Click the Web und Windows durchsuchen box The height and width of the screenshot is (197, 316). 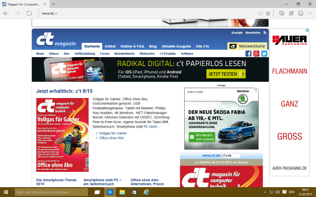coord(51,192)
